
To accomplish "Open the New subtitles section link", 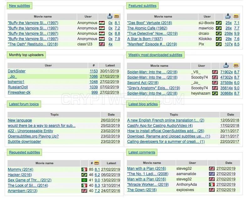I will 19,6.
